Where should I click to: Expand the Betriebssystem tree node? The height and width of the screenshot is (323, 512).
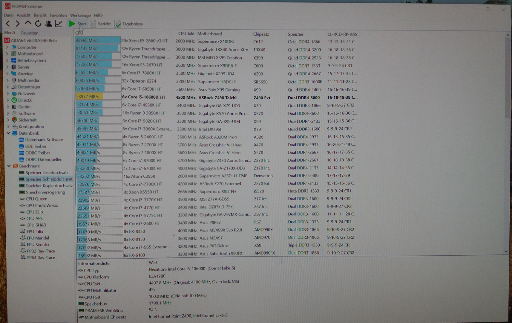tap(7, 60)
